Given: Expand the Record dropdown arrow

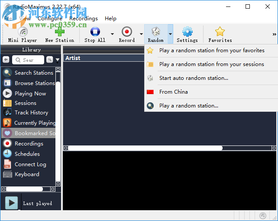Looking at the screenshot, I should pos(141,34).
